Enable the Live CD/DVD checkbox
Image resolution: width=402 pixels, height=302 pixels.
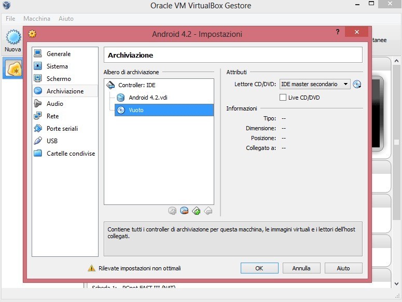click(x=283, y=98)
